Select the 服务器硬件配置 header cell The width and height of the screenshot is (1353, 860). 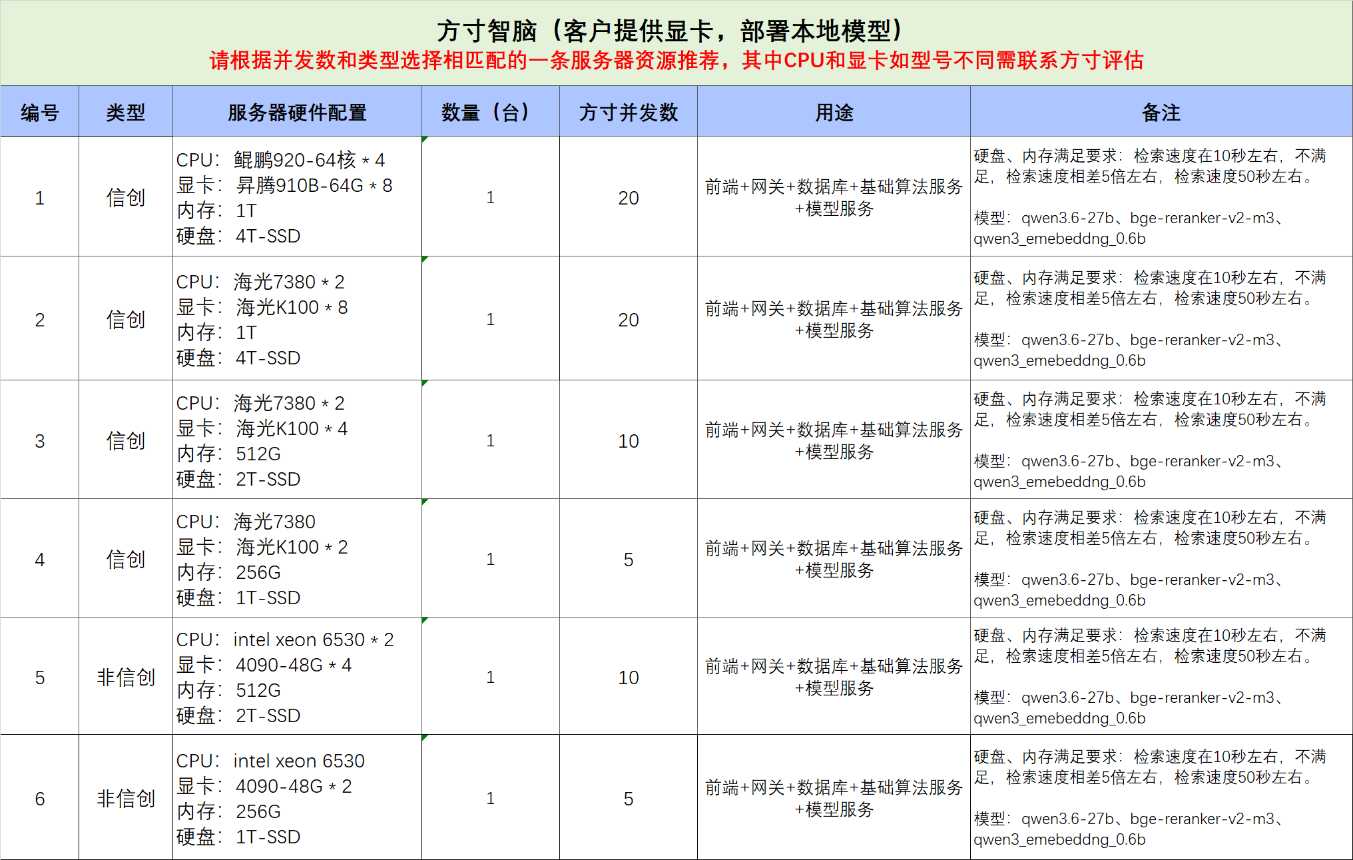(x=297, y=112)
